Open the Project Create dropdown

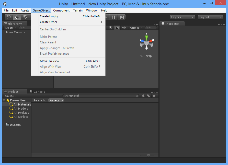click(x=11, y=96)
